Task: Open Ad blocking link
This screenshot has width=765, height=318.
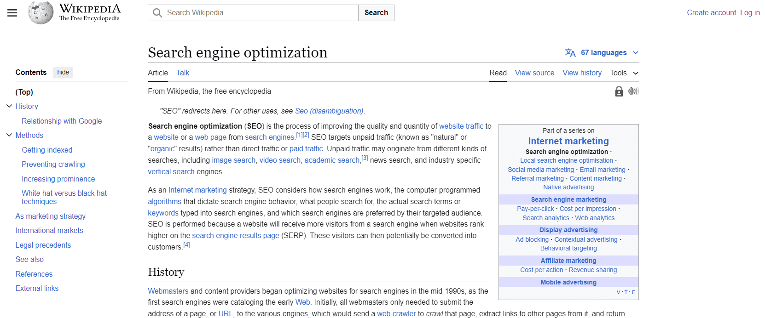Action: tap(532, 239)
